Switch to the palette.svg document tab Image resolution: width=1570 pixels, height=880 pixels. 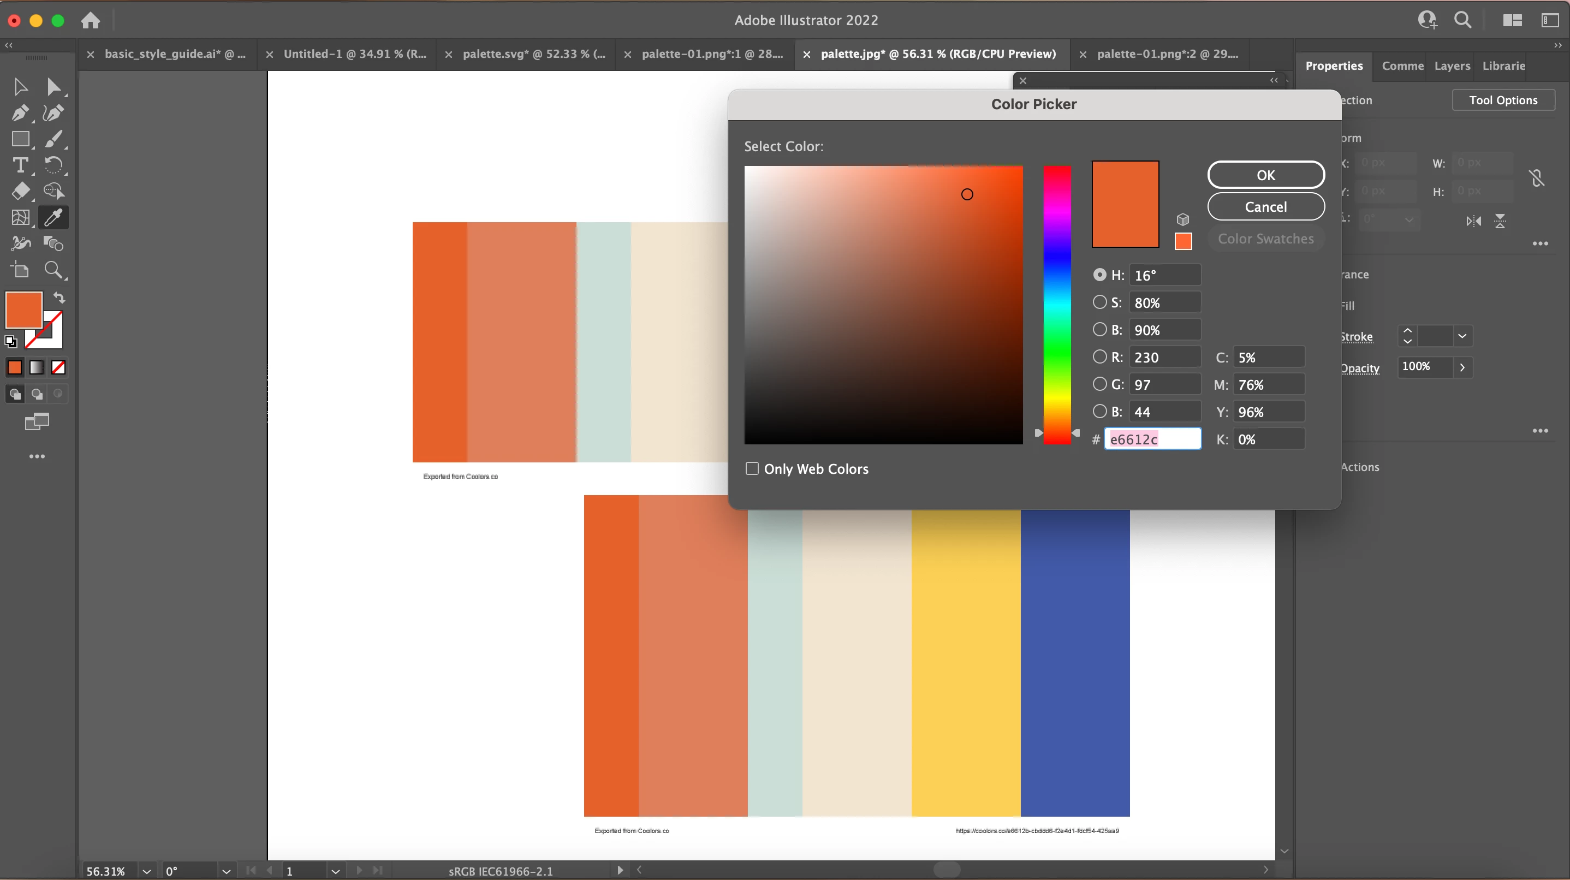coord(533,54)
